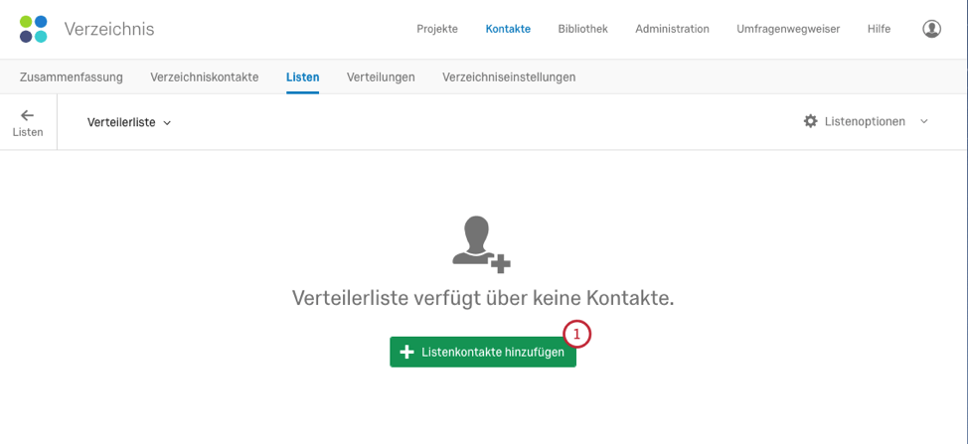
Task: Click the Qualtrics four-dot logo
Action: (x=34, y=29)
